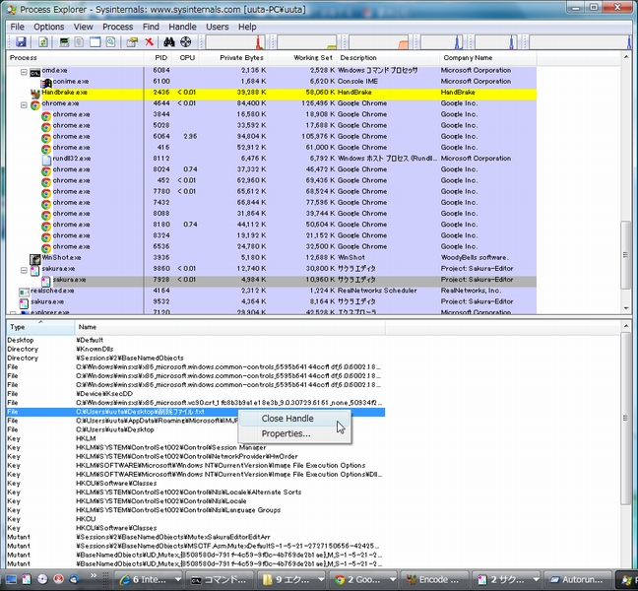Open the Help menu
The height and width of the screenshot is (591, 638).
point(247,27)
